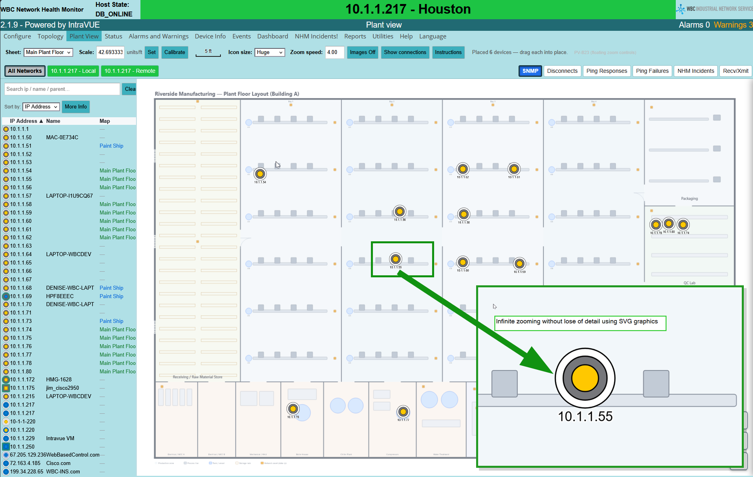Screen dimensions: 753x477
Task: Toggle the SNMP filter button
Action: coord(530,71)
